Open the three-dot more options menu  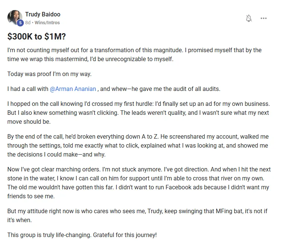[x=264, y=18]
